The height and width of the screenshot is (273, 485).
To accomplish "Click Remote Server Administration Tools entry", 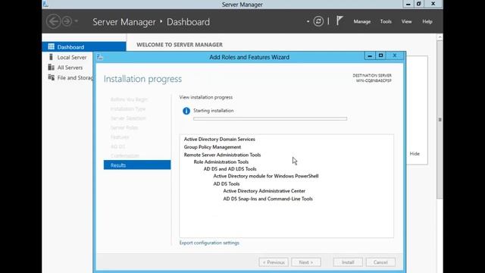I will coord(222,155).
